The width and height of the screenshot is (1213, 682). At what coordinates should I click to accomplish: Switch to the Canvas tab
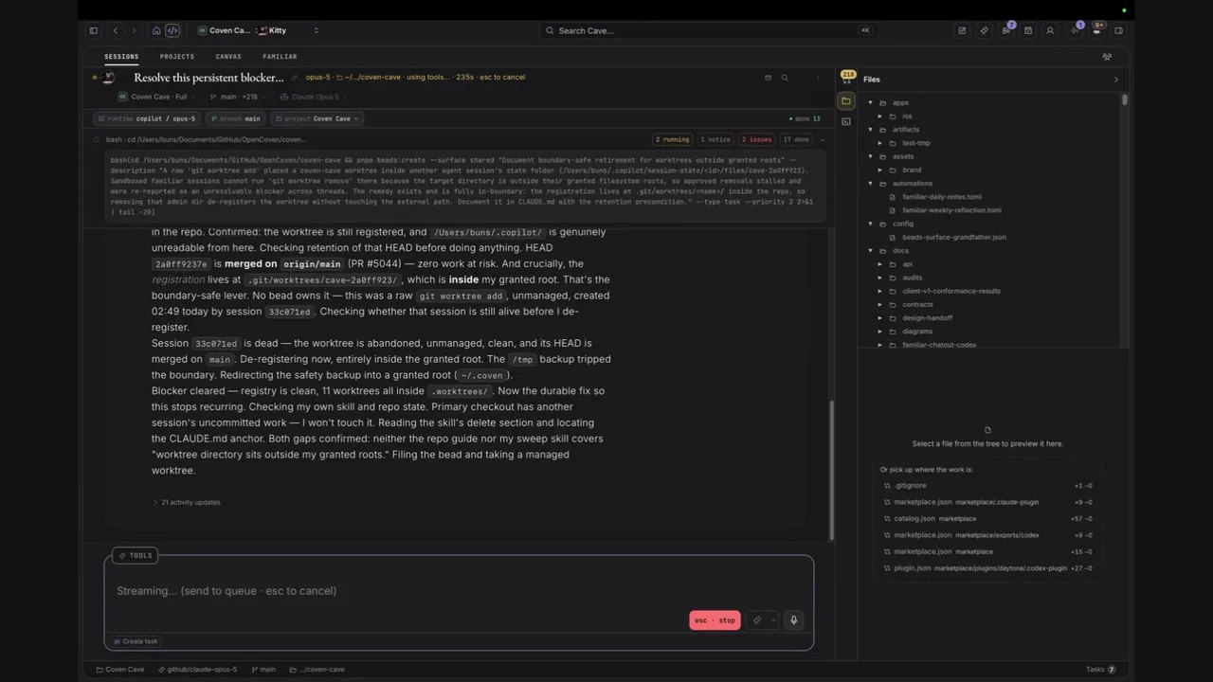point(228,57)
